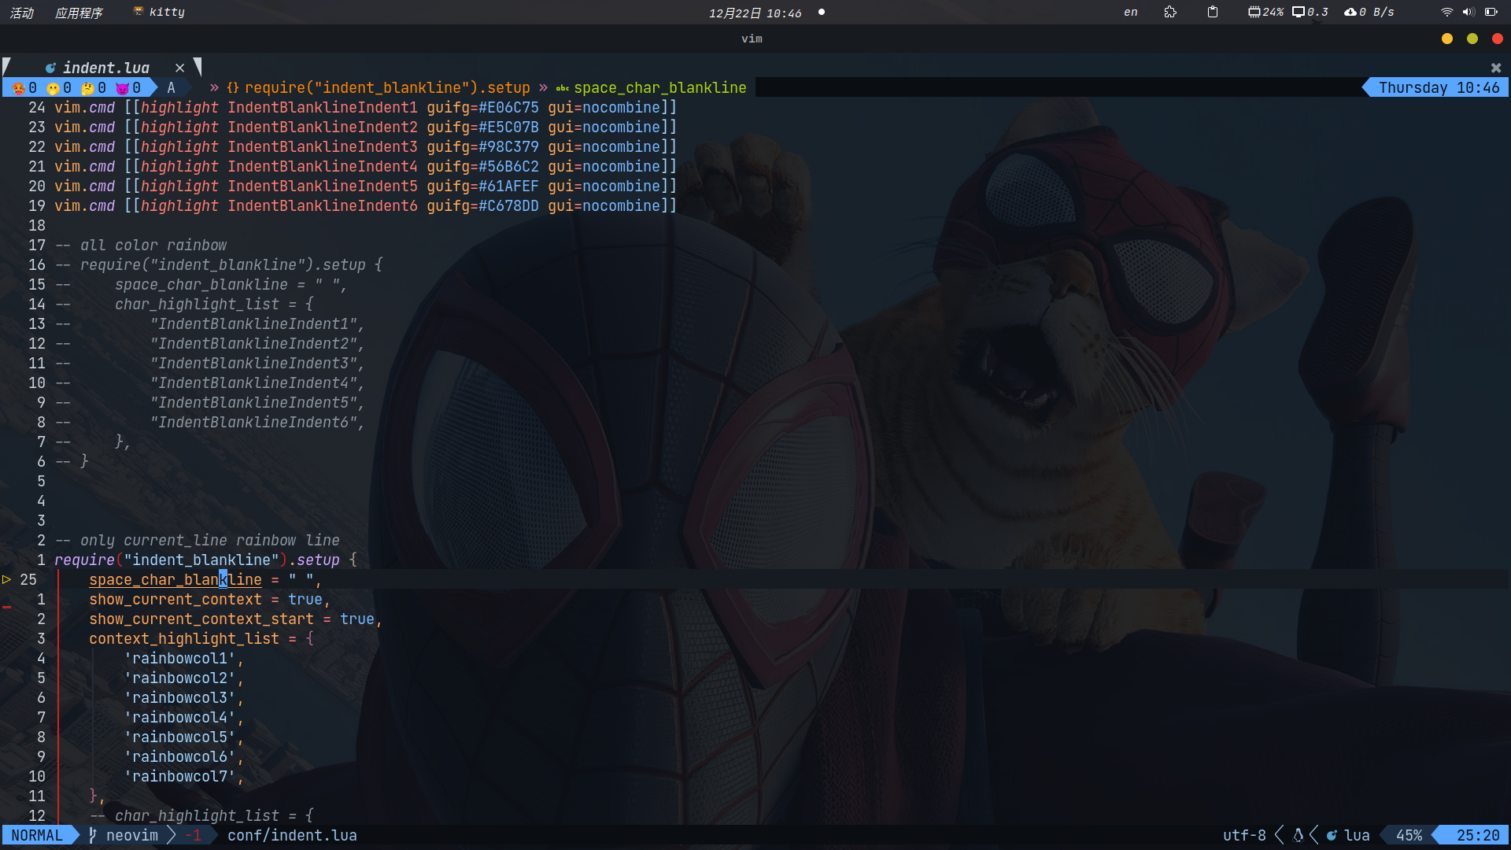The image size is (1511, 850).
Task: Click the conf/indent.lua file path in the statusline
Action: click(x=292, y=835)
